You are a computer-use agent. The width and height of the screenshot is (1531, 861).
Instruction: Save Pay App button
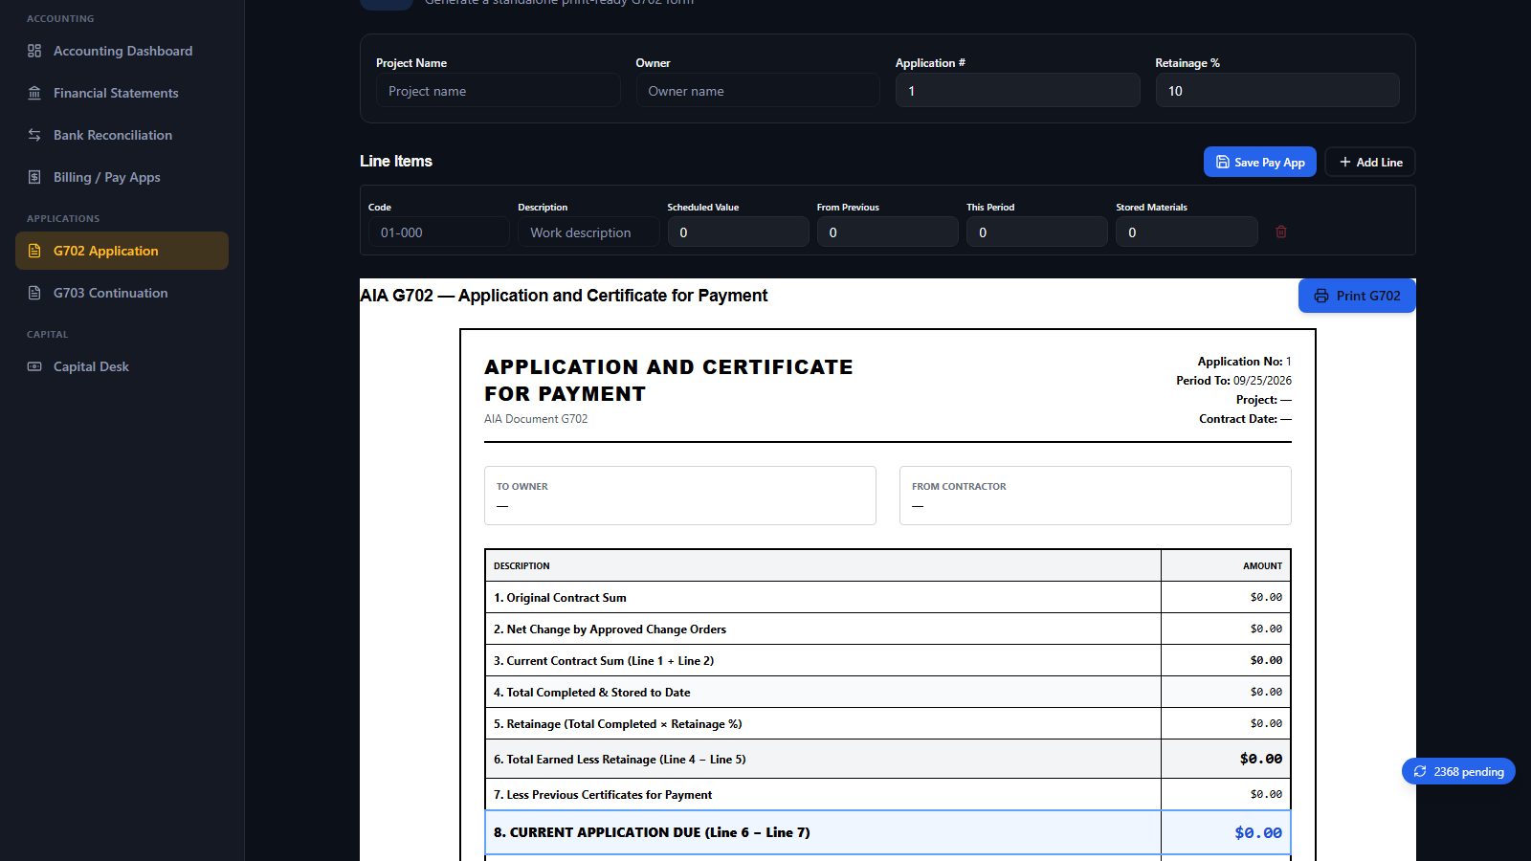pyautogui.click(x=1260, y=162)
